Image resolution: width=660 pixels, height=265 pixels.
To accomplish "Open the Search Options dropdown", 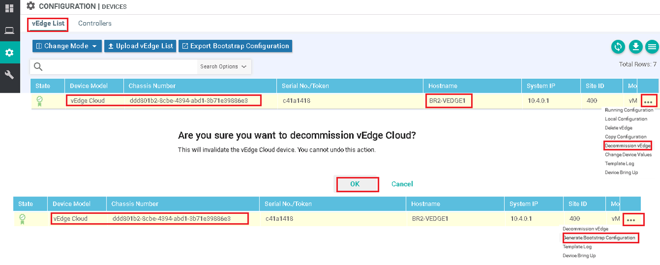I will 223,66.
